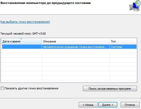This screenshot has height=109, width=141.
Task: Click the sort arrow above 'Дата и время'
Action: point(21,39)
